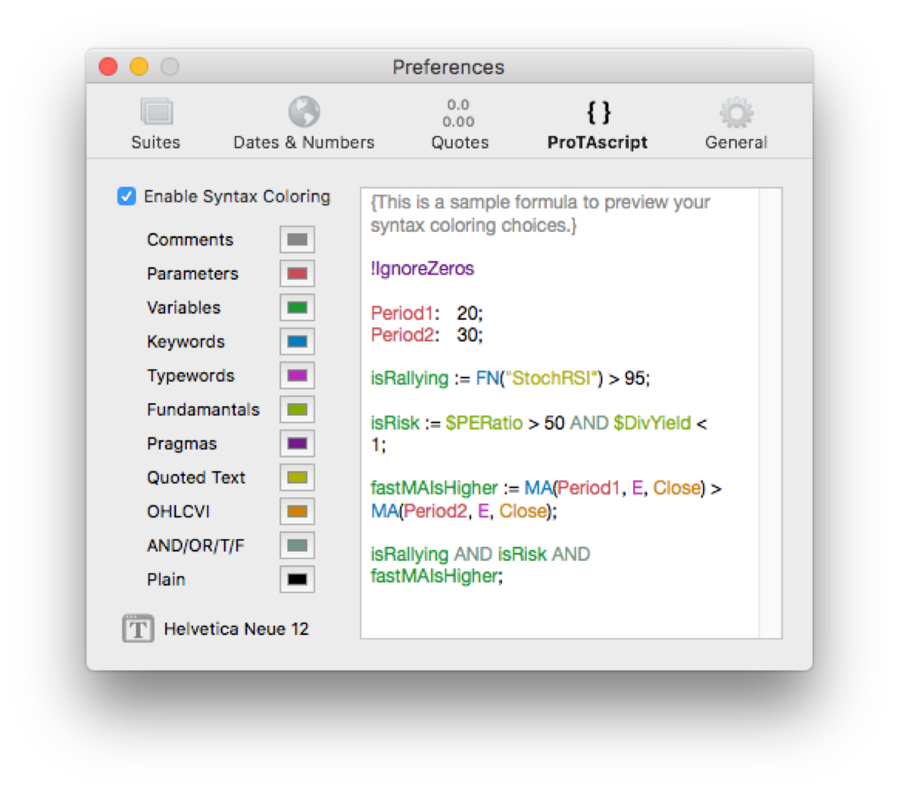Change the Fundamantals color
Image resolution: width=899 pixels, height=794 pixels.
click(297, 409)
